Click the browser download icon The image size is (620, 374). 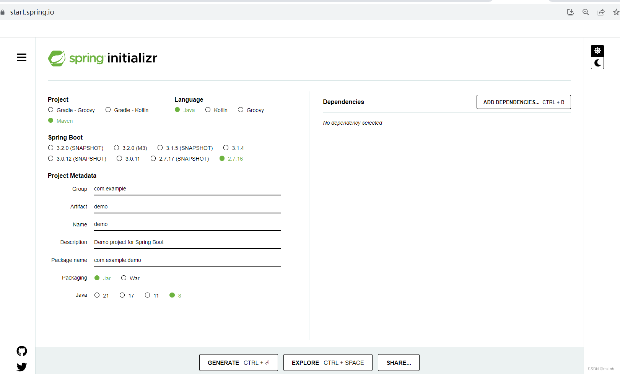(570, 12)
